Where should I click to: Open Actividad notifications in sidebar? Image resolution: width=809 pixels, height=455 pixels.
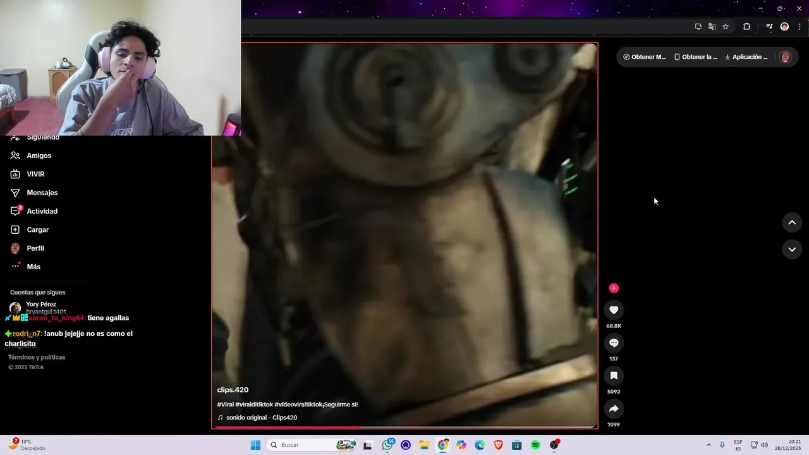point(42,211)
